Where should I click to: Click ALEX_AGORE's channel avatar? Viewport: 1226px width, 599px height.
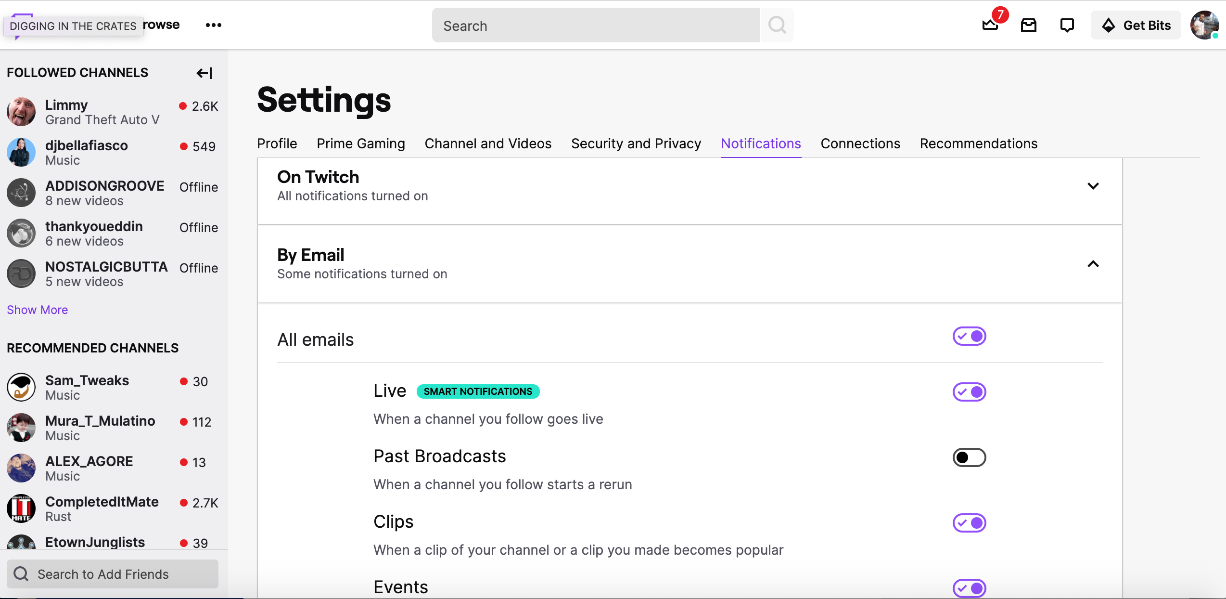[x=21, y=468]
